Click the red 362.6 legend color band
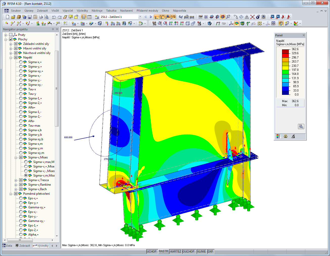 click(285, 51)
